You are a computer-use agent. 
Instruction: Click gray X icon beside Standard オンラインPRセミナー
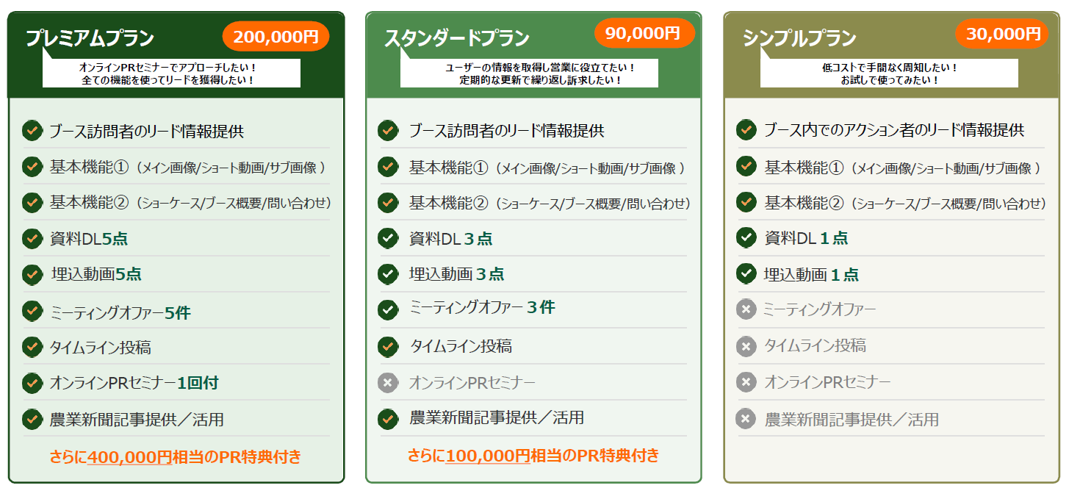[x=388, y=383]
